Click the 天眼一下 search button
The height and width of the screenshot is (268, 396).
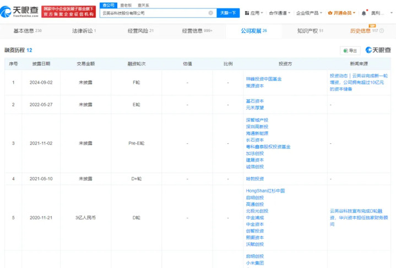228,13
